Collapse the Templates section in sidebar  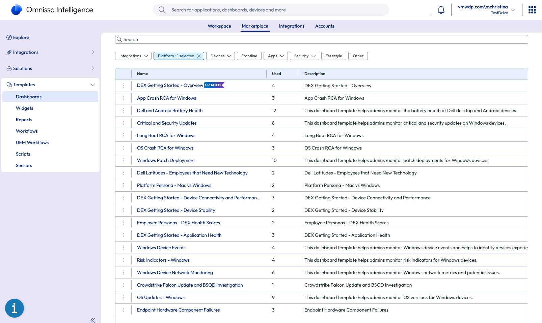tap(93, 85)
